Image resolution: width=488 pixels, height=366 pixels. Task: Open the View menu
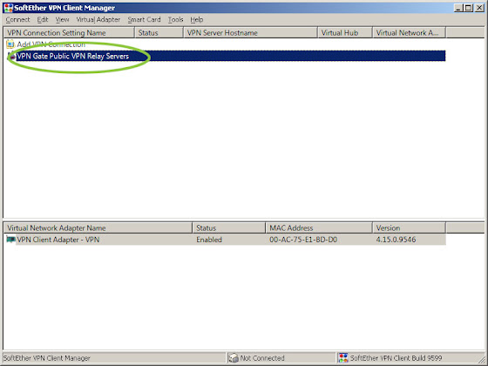tap(62, 19)
